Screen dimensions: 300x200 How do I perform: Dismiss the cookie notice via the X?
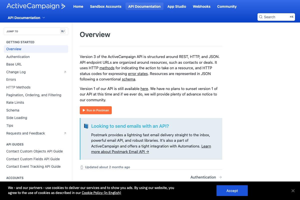click(x=293, y=190)
